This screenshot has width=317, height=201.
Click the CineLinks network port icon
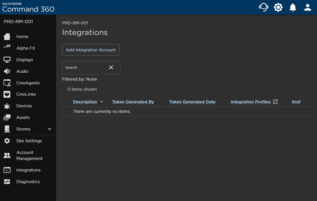(x=7, y=94)
